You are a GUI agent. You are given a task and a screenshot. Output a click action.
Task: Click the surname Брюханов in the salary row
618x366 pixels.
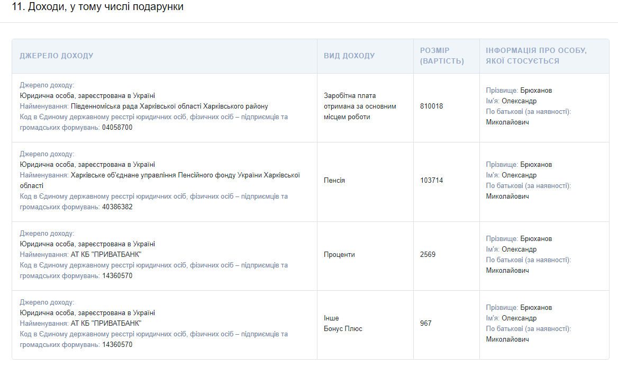click(535, 90)
